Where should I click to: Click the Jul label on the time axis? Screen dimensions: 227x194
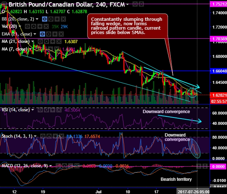98,192
